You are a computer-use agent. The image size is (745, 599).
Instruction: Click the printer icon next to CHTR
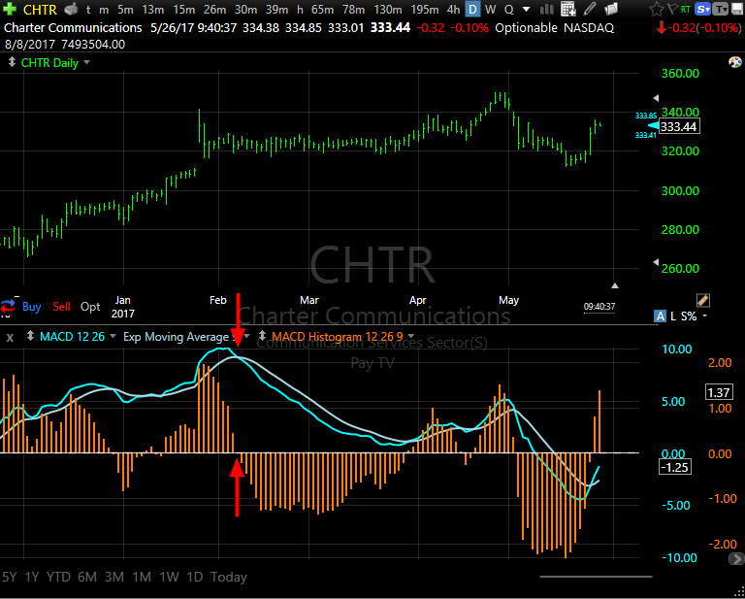71,9
